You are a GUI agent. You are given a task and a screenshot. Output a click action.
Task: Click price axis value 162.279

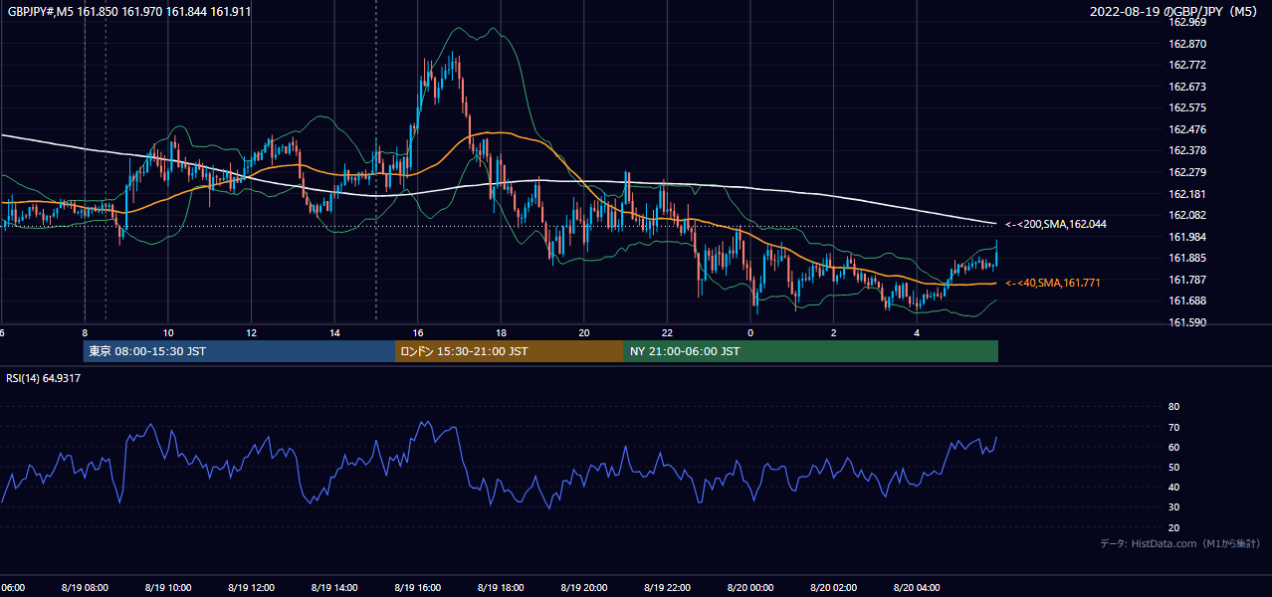(1187, 172)
